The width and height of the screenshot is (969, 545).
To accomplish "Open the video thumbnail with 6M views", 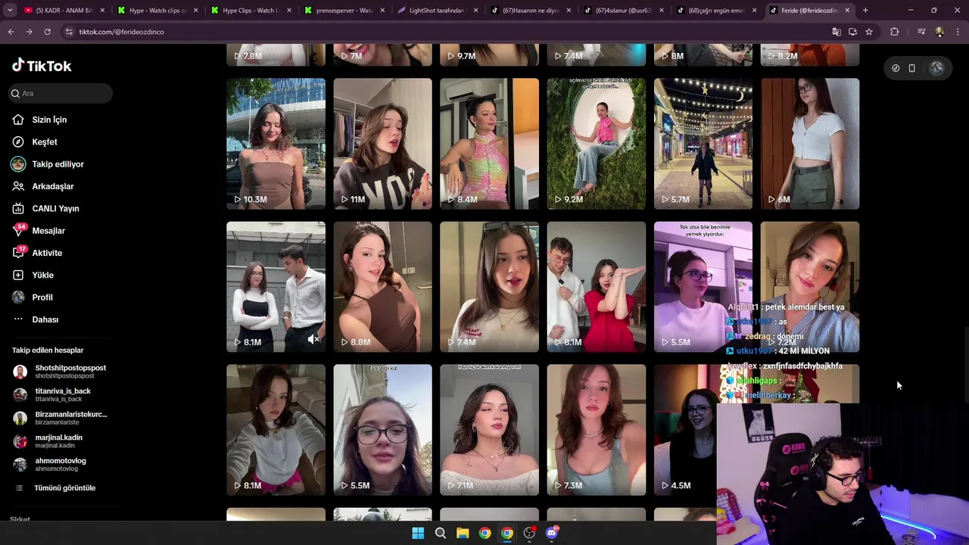I will click(810, 143).
